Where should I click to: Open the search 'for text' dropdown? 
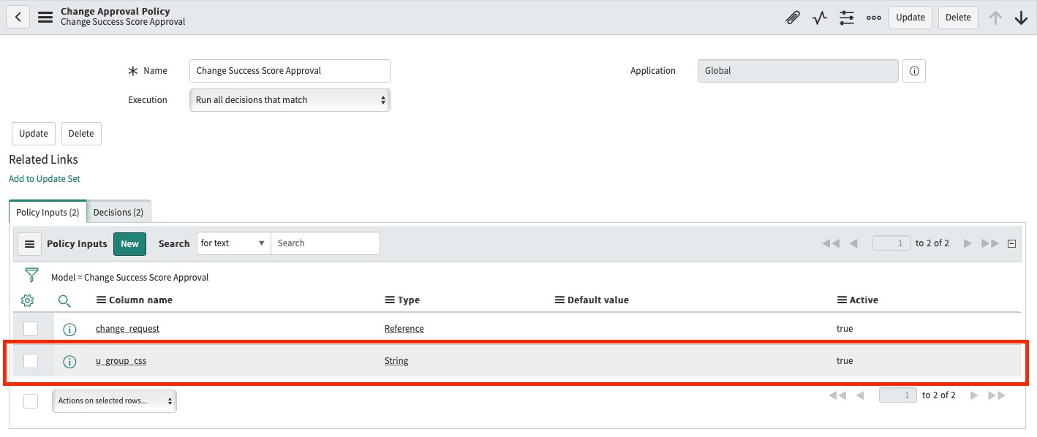click(x=233, y=243)
